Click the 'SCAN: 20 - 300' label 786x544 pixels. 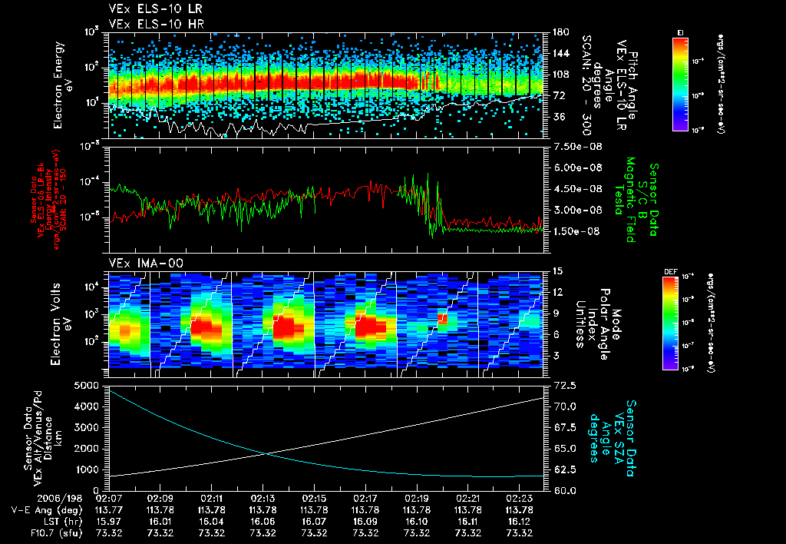tap(586, 85)
